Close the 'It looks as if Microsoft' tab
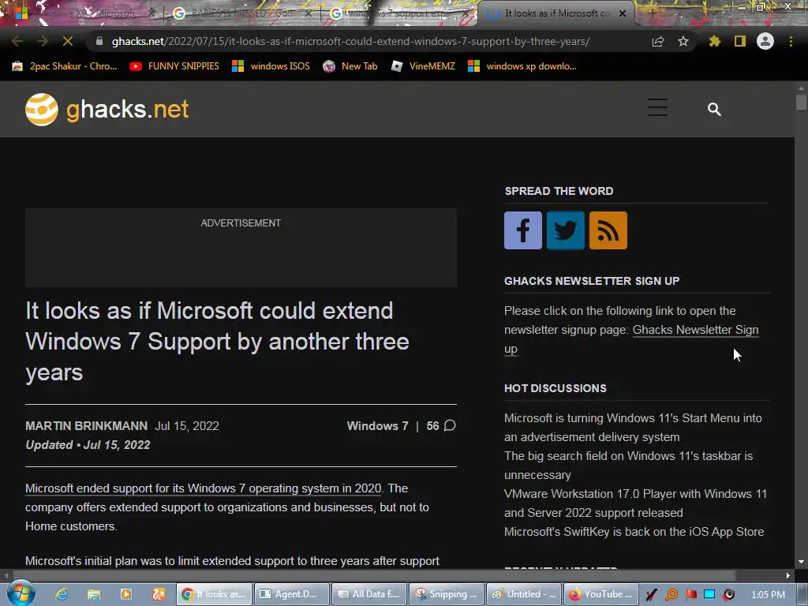 623,13
